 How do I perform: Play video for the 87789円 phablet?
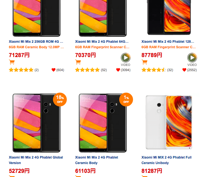pos(192,58)
